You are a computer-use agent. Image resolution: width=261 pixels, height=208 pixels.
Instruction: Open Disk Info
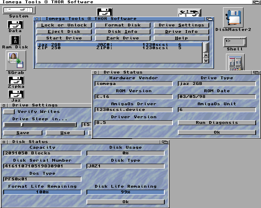pos(123,32)
